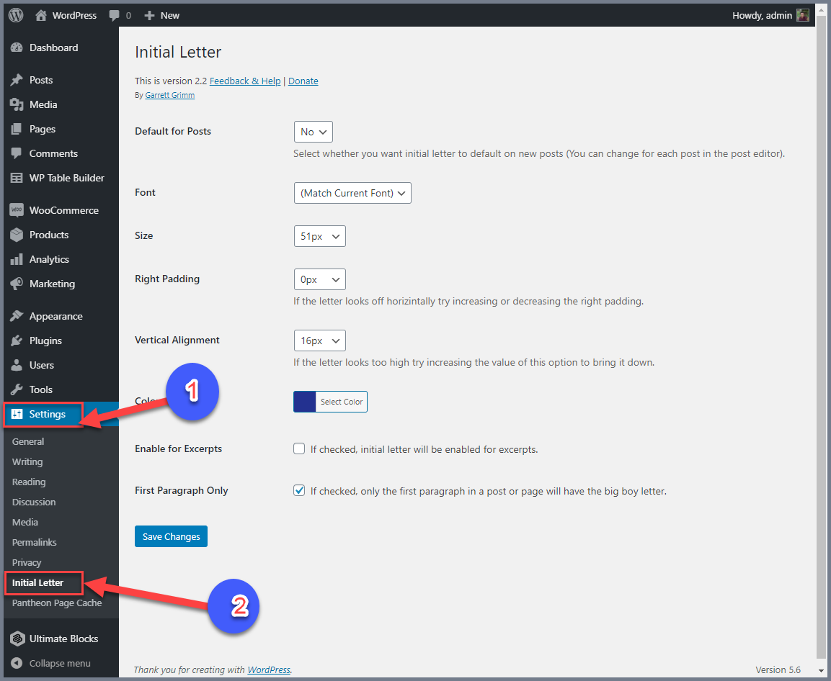This screenshot has height=681, width=831.
Task: Click the Appearance paintbrush icon
Action: pyautogui.click(x=17, y=316)
